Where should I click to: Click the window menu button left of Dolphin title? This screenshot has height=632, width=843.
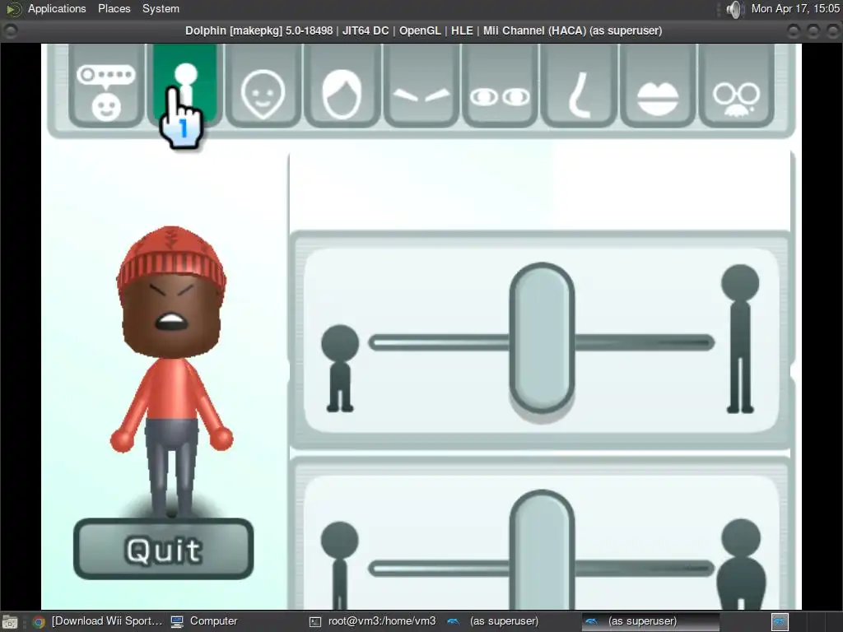10,31
